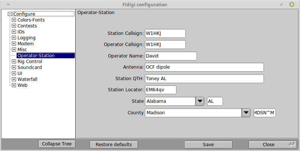The height and width of the screenshot is (151, 300).
Task: Save the configuration settings
Action: (208, 145)
